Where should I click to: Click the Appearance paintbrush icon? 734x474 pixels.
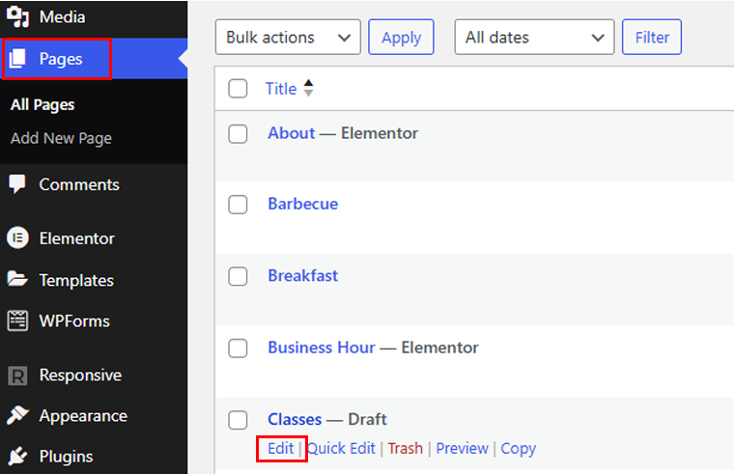pos(17,415)
